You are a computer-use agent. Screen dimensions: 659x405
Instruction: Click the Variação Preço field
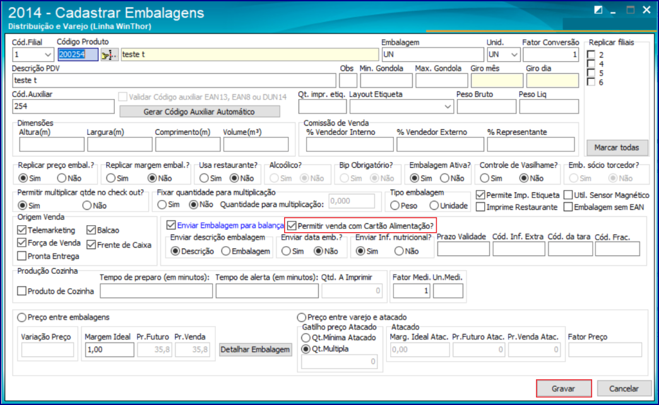pos(47,349)
